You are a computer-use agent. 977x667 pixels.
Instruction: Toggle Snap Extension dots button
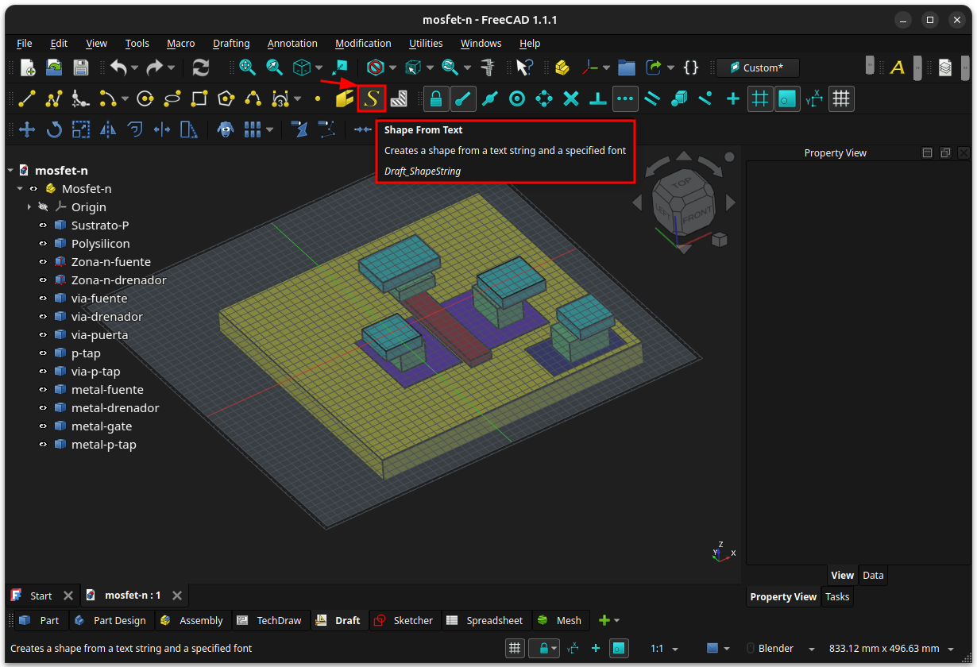(625, 98)
